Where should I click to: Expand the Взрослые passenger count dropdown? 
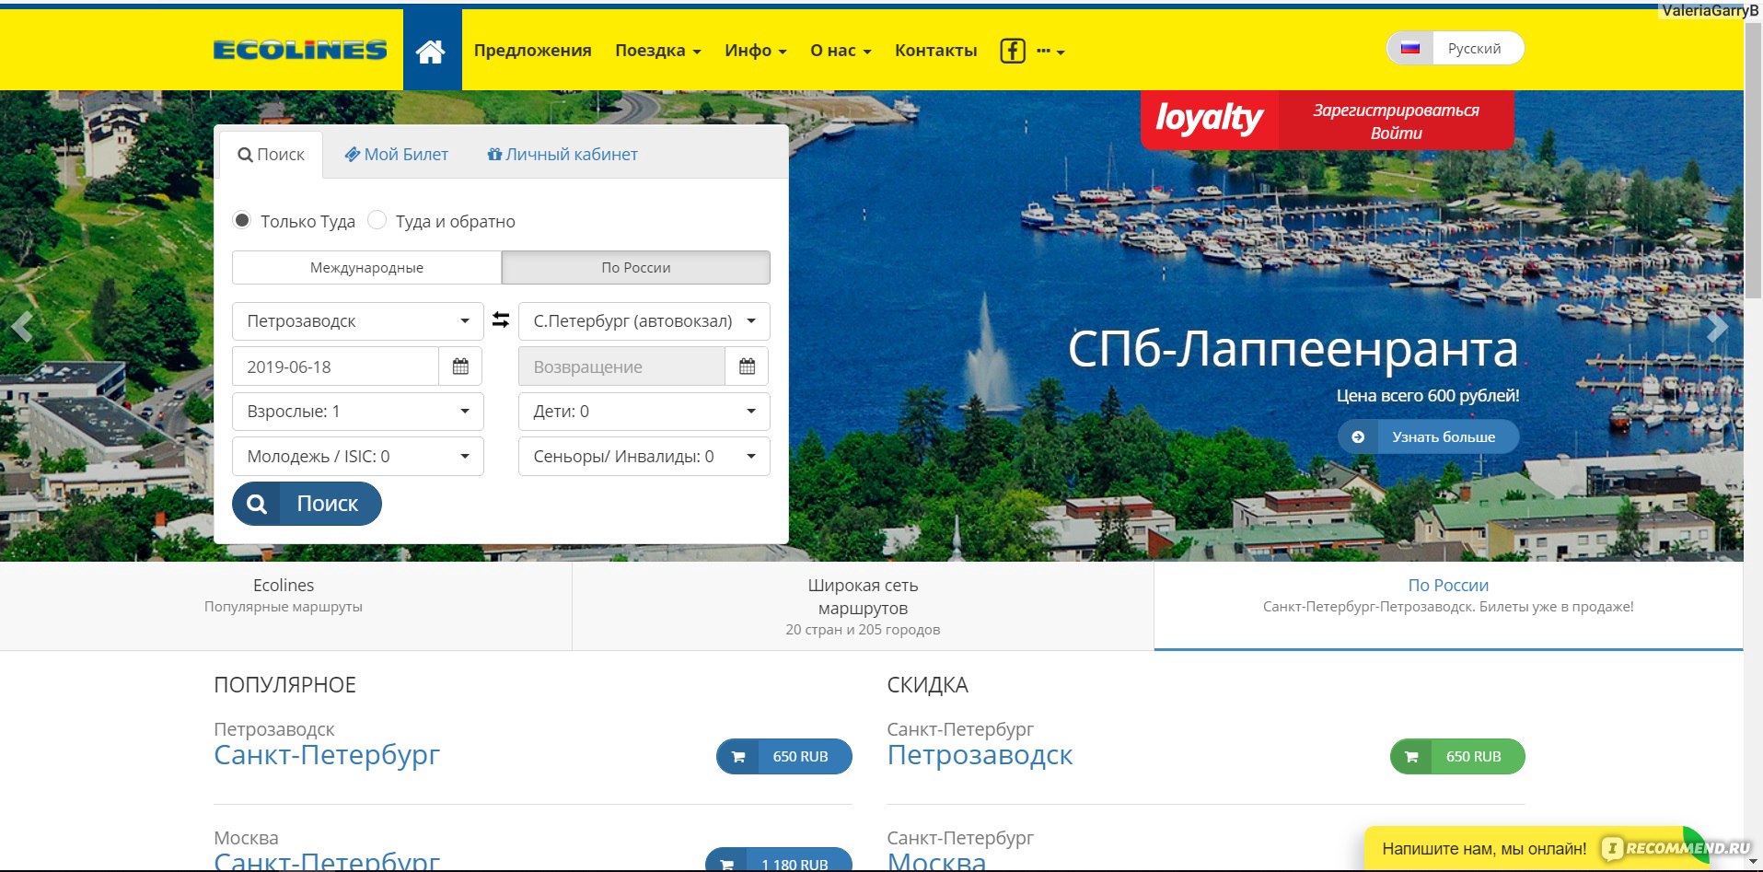click(x=358, y=412)
